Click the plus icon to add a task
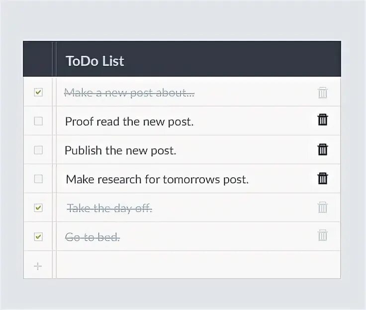This screenshot has width=366, height=310. click(38, 266)
